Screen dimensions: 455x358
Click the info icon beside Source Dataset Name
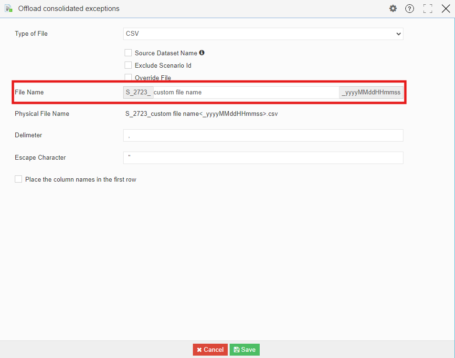(x=202, y=53)
